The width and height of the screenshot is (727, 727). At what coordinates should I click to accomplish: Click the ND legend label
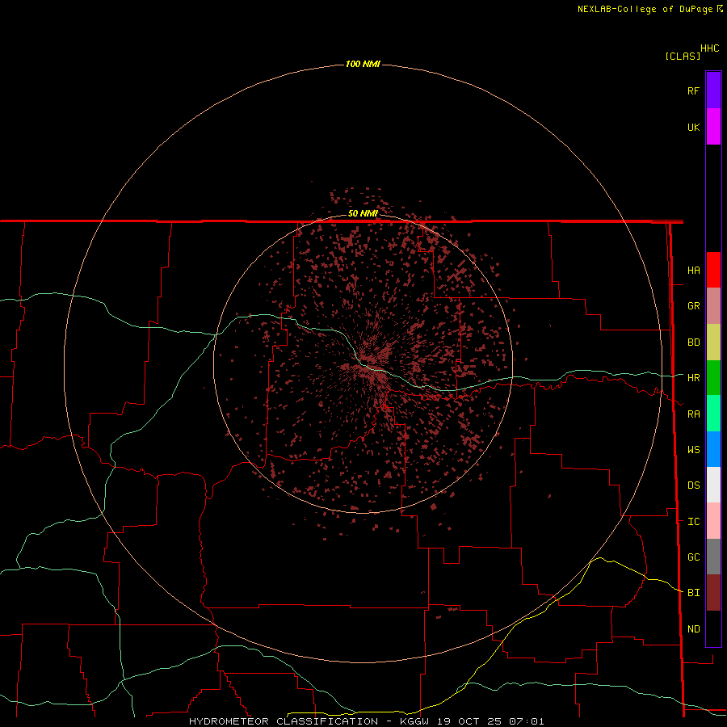point(693,628)
